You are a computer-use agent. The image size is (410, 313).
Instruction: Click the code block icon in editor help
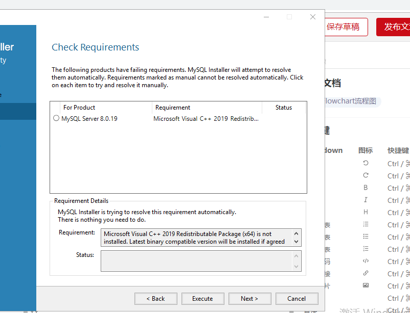(366, 261)
